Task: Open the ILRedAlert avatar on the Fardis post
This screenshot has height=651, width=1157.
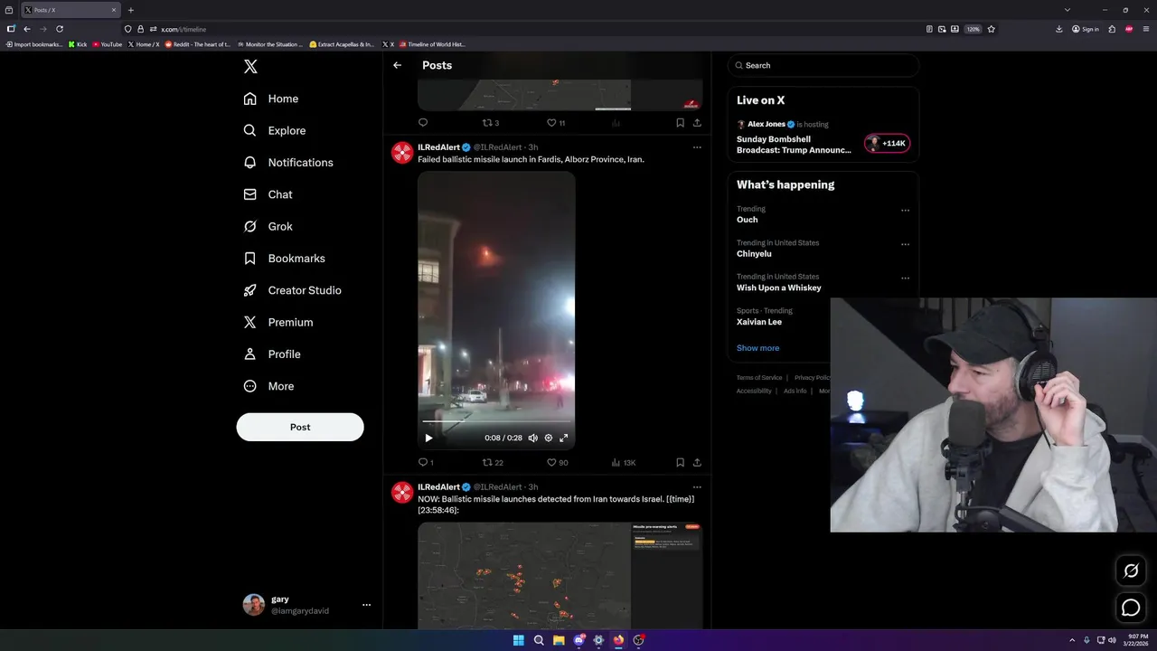Action: pyautogui.click(x=402, y=153)
